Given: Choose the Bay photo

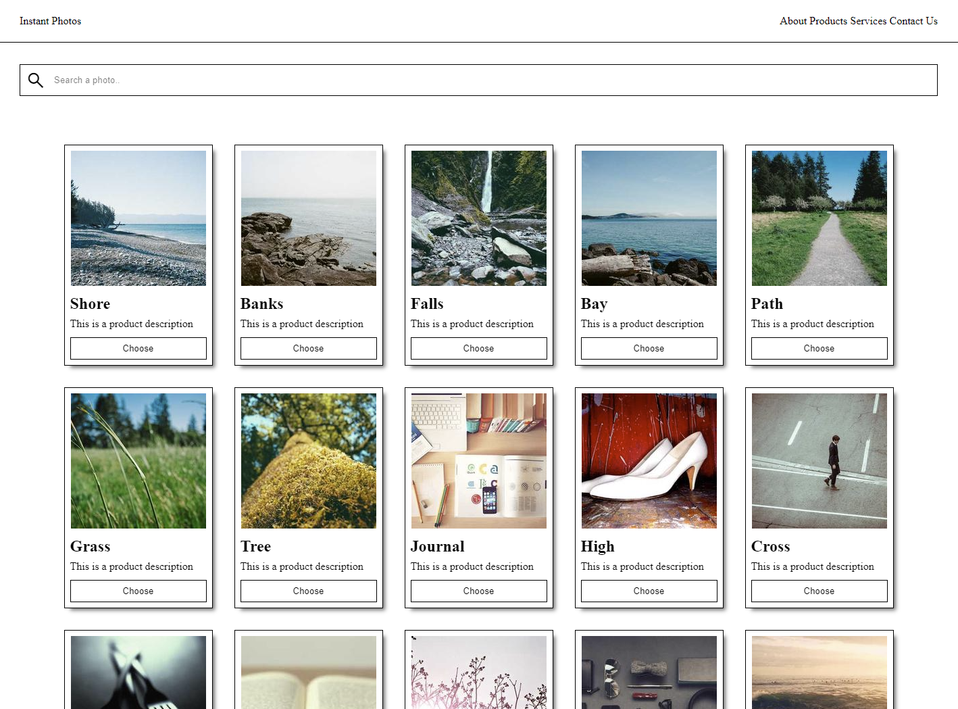Looking at the screenshot, I should click(x=649, y=348).
